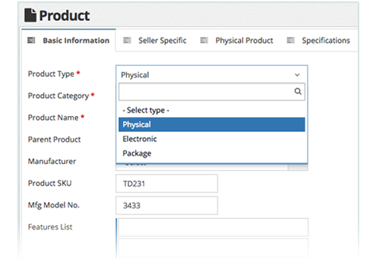The width and height of the screenshot is (376, 259).
Task: Click the Seller Specific tab list icon
Action: (x=127, y=40)
